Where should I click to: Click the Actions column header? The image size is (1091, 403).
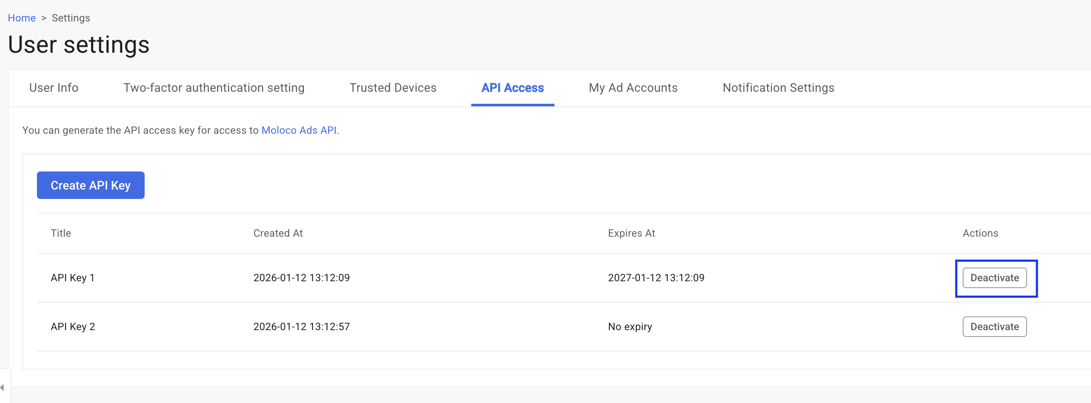(980, 233)
